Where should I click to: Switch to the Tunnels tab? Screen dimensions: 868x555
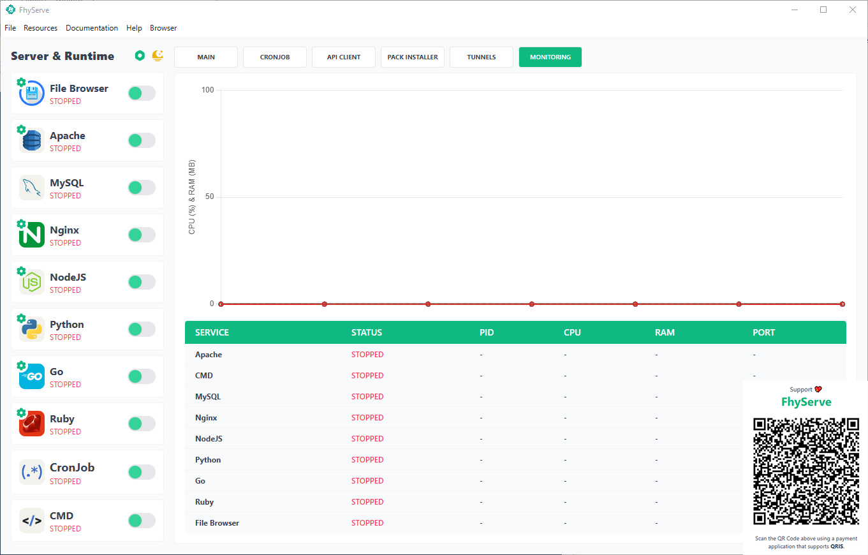click(482, 57)
